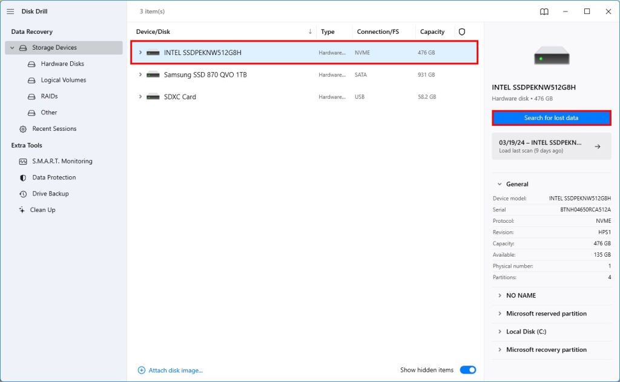
Task: Click the shield icon in the column header
Action: [x=463, y=31]
